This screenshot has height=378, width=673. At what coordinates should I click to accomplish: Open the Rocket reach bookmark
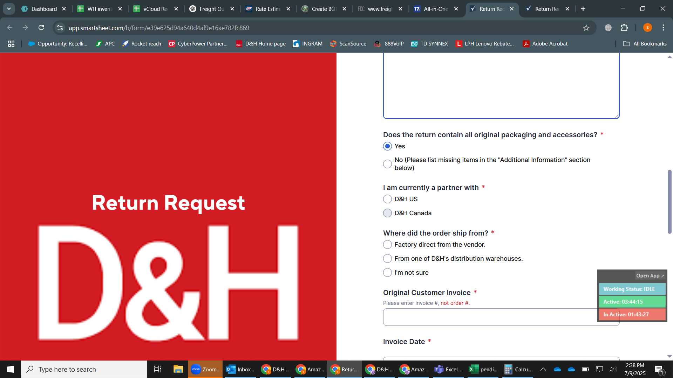[142, 44]
